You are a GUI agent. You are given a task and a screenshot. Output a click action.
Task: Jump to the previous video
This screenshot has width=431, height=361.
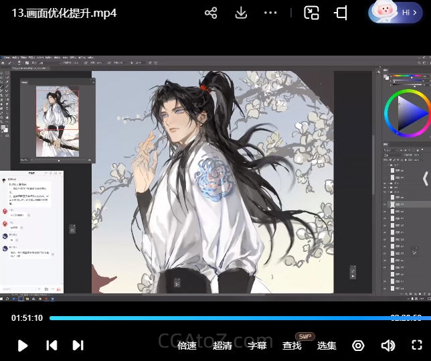click(52, 346)
